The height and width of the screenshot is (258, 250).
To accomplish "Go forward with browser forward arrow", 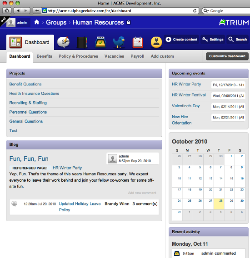I will click(x=26, y=11).
